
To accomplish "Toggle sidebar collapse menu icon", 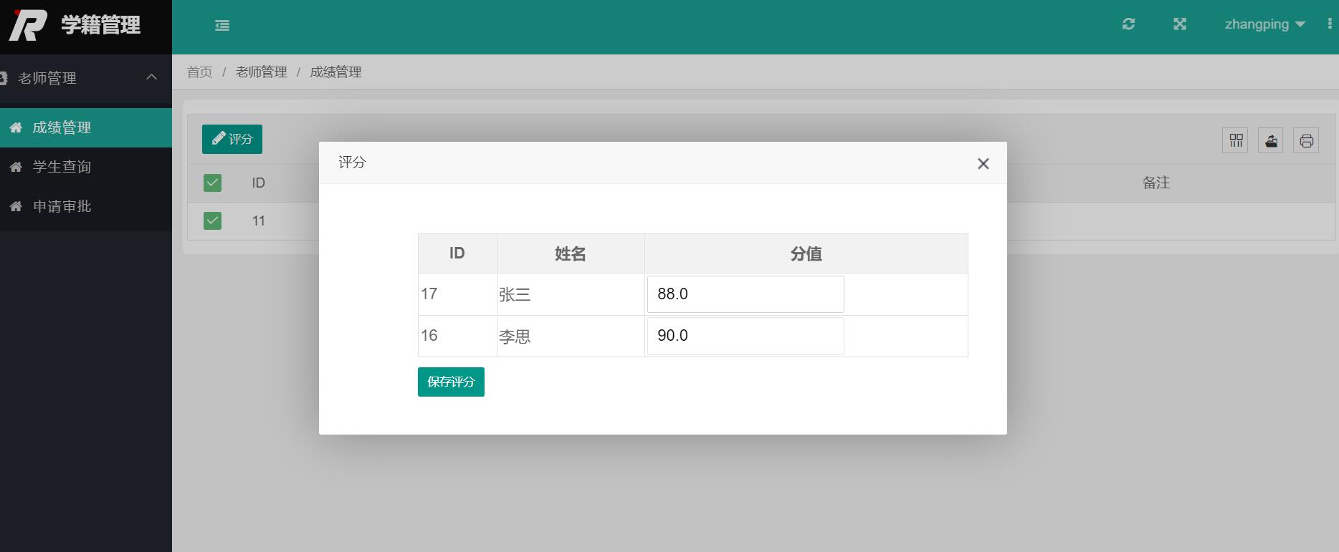I will tap(222, 26).
